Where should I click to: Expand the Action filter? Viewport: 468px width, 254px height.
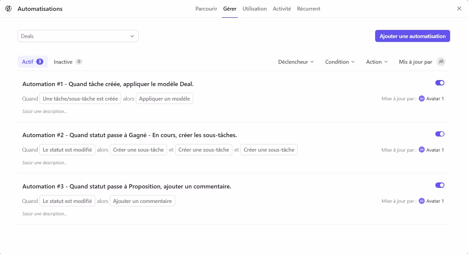point(376,62)
